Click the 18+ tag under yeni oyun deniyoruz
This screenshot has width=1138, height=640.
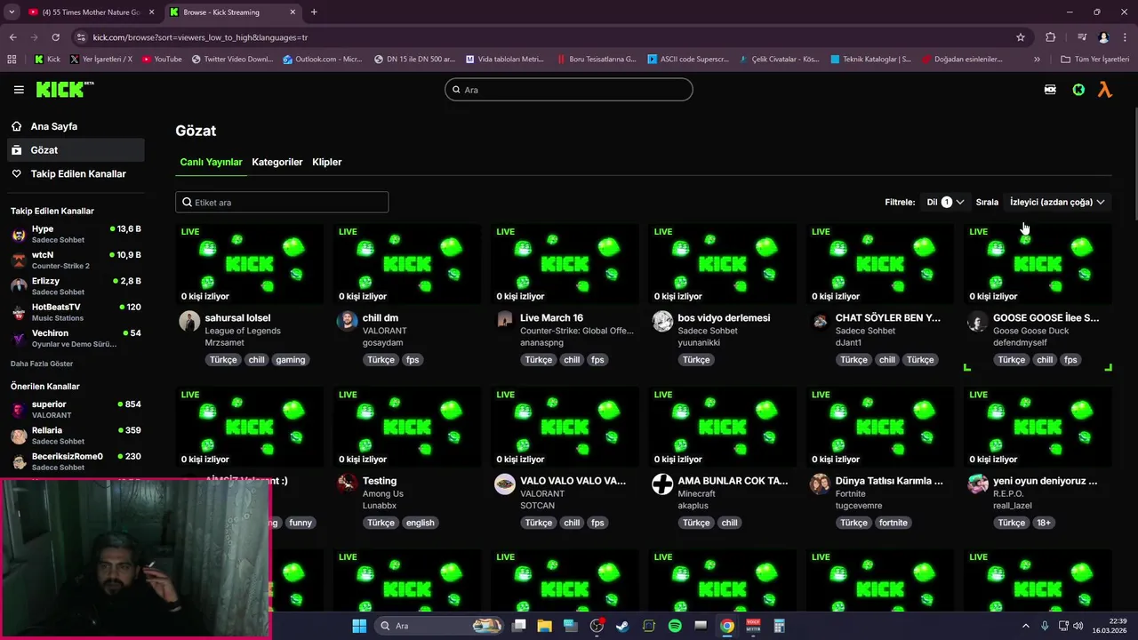(x=1044, y=523)
